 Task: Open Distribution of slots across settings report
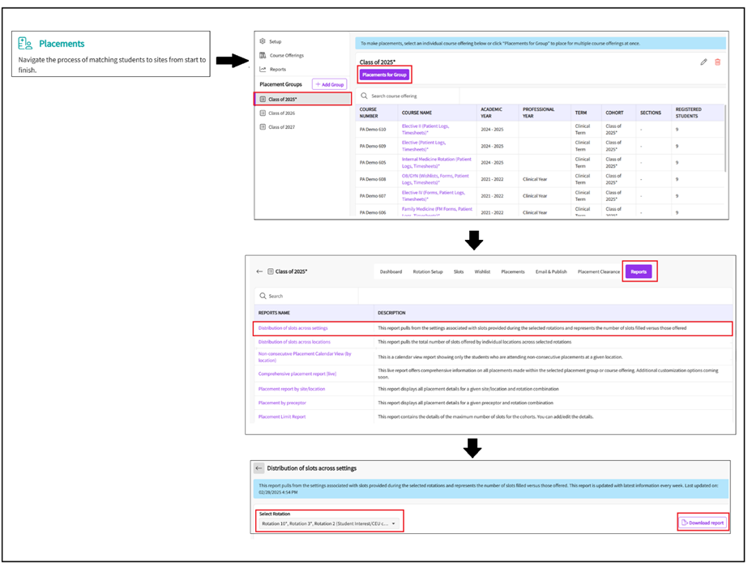293,328
